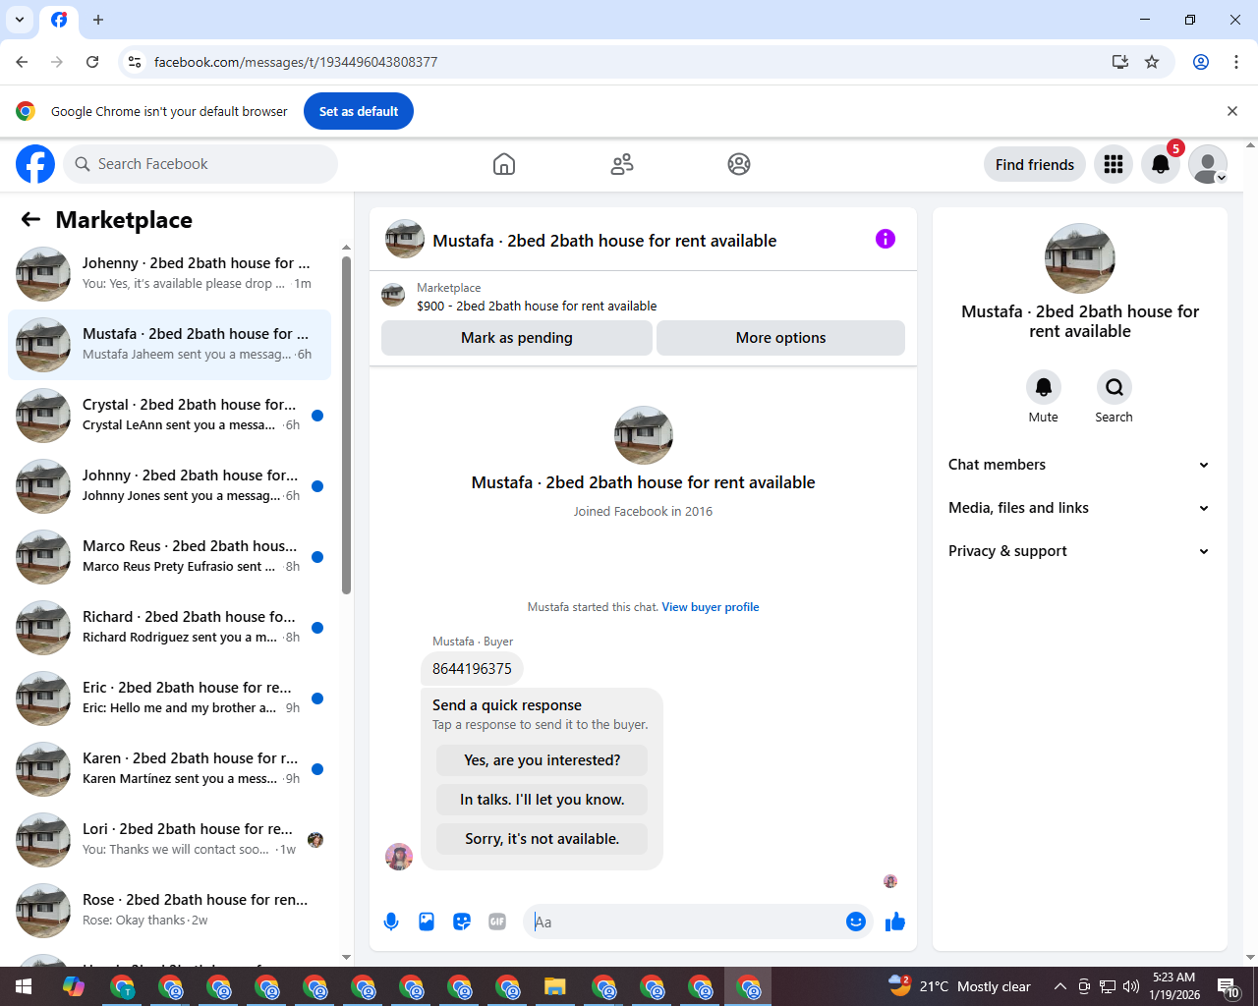Open Karen Martinez conversation
Viewport: 1258px width, 1006px height.
[x=170, y=769]
